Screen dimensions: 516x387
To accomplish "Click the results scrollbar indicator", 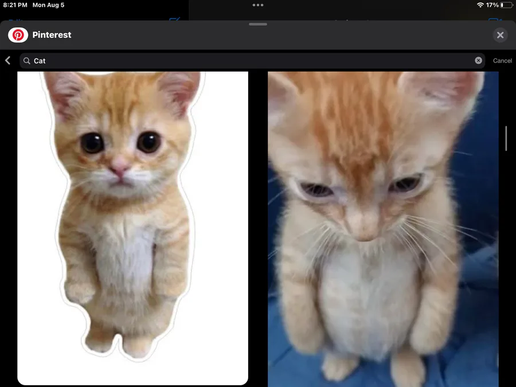I will pos(506,139).
